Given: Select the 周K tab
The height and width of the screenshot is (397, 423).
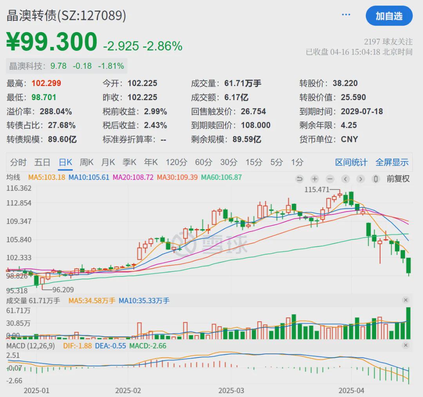Looking at the screenshot, I should point(87,162).
